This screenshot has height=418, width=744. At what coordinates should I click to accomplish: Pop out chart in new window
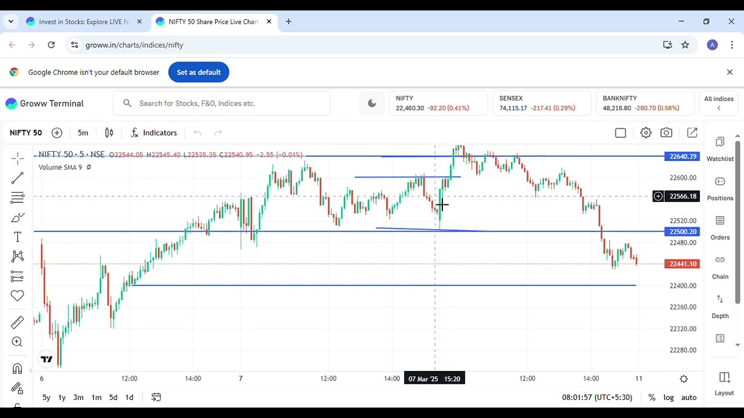(692, 133)
